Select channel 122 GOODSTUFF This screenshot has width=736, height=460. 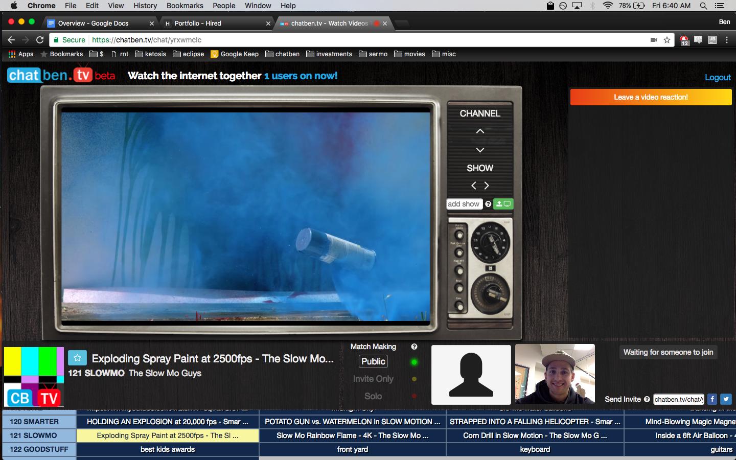[x=39, y=449]
